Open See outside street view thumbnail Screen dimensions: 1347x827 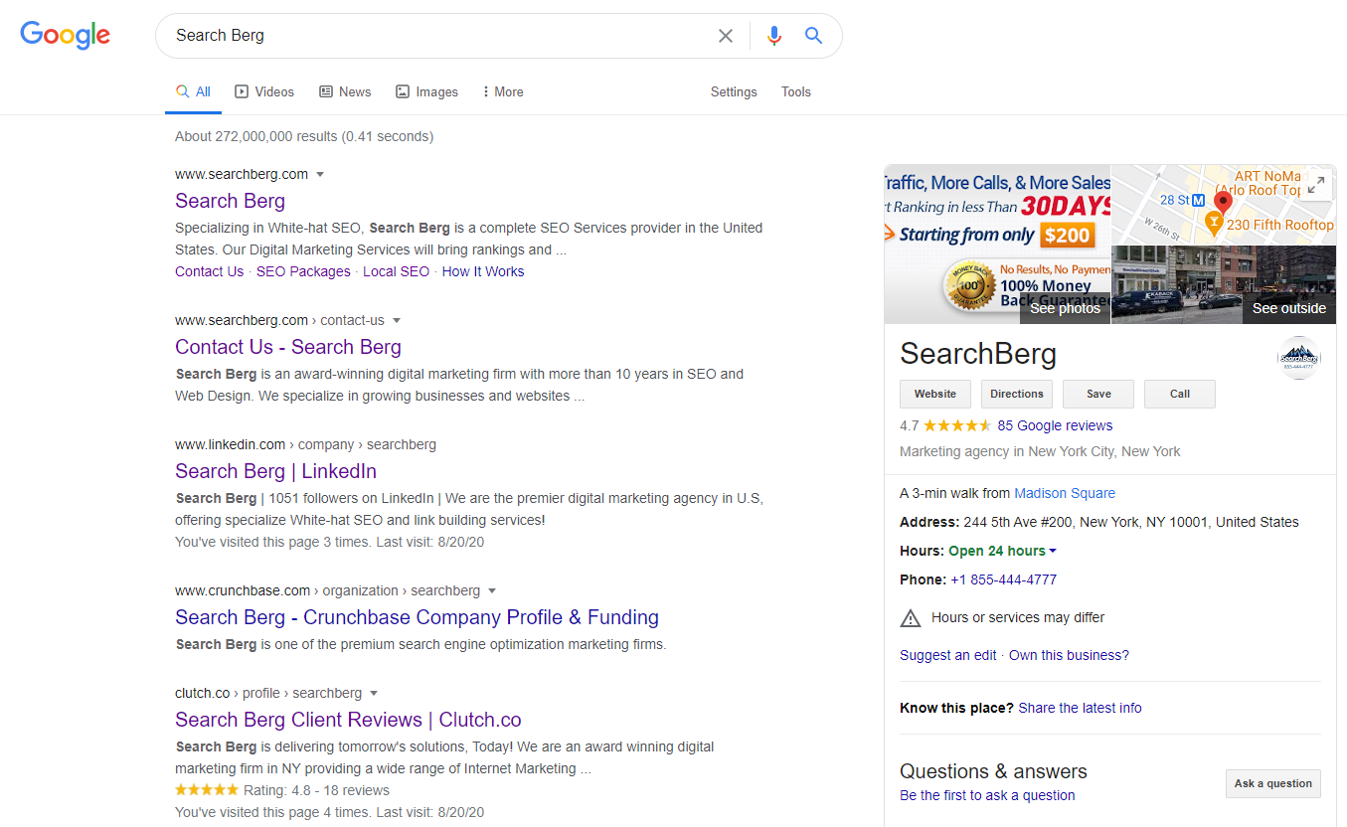click(1224, 284)
